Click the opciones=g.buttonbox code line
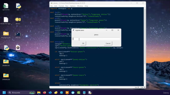 pos(89,48)
